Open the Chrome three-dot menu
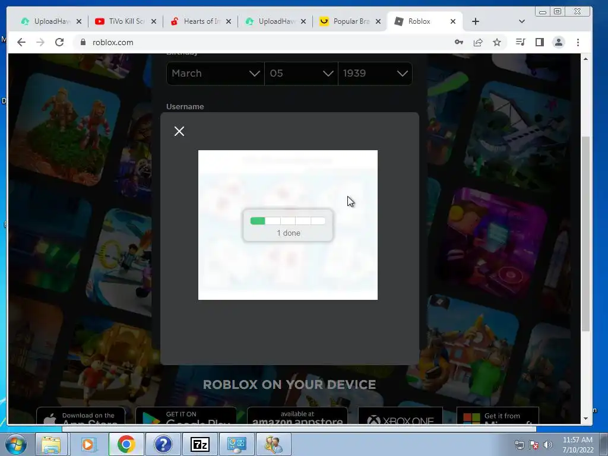This screenshot has width=608, height=456. point(578,42)
